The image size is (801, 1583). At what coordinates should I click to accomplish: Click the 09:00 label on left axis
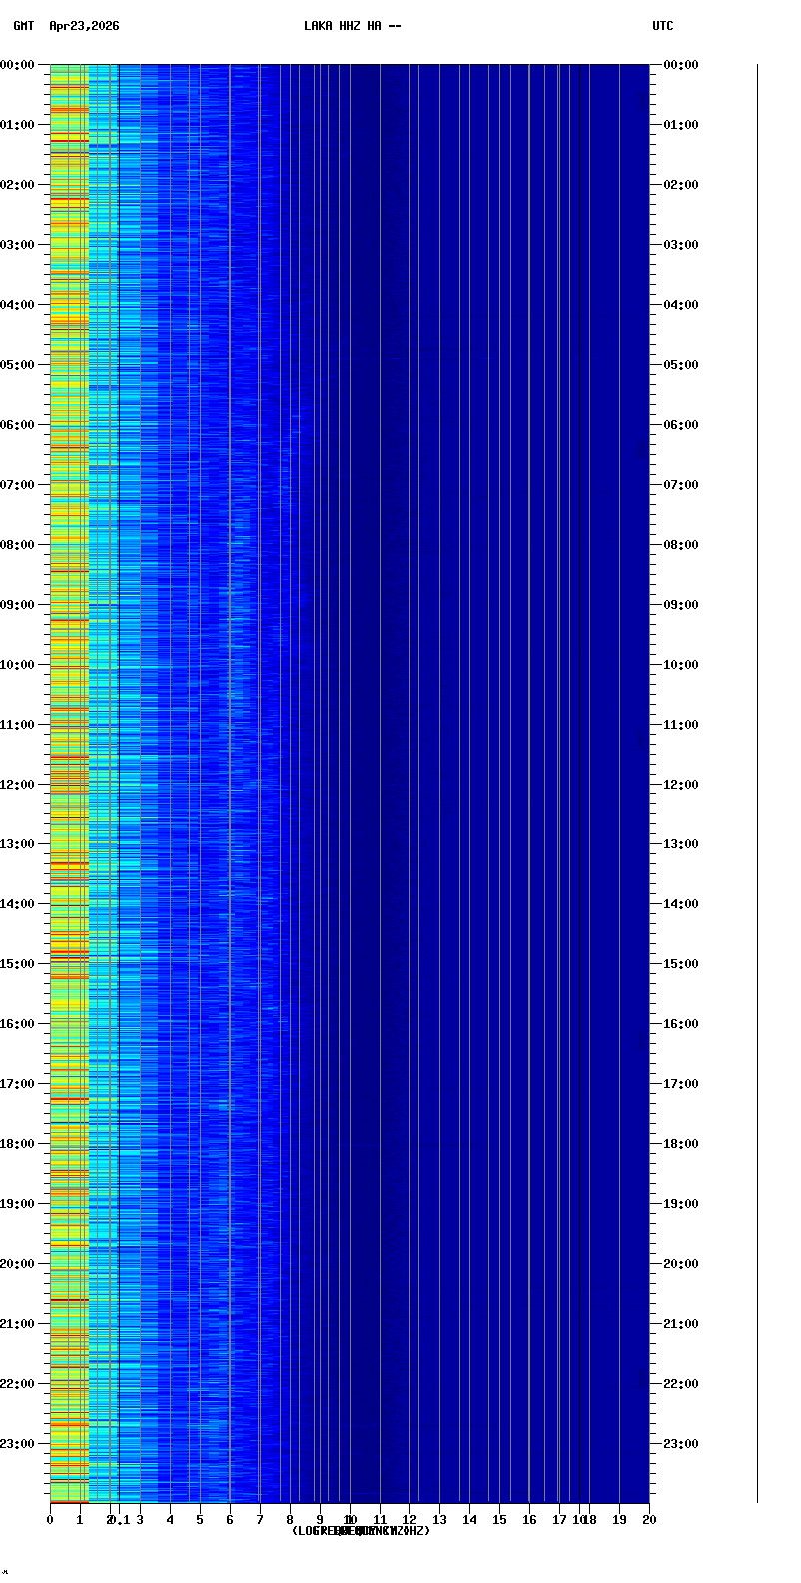[x=17, y=605]
